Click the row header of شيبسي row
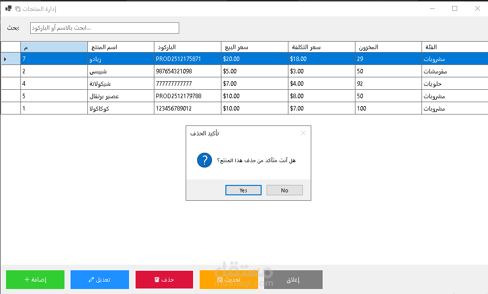Screen dimensions: 488x294 click(x=11, y=71)
